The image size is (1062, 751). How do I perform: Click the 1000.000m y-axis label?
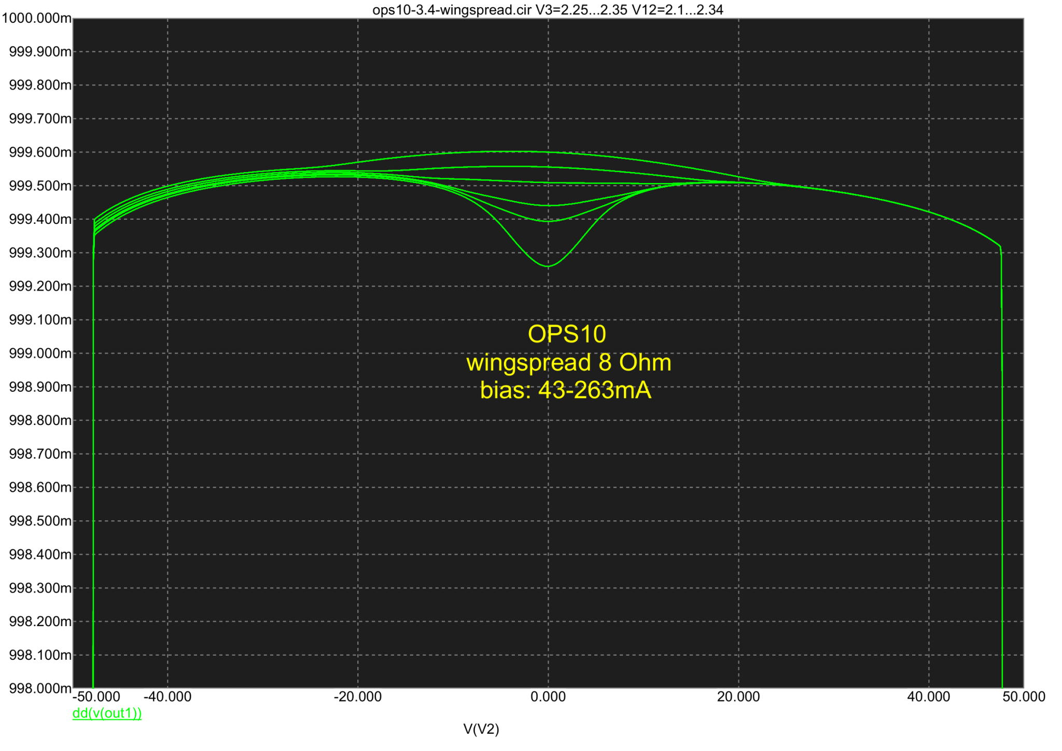click(36, 18)
